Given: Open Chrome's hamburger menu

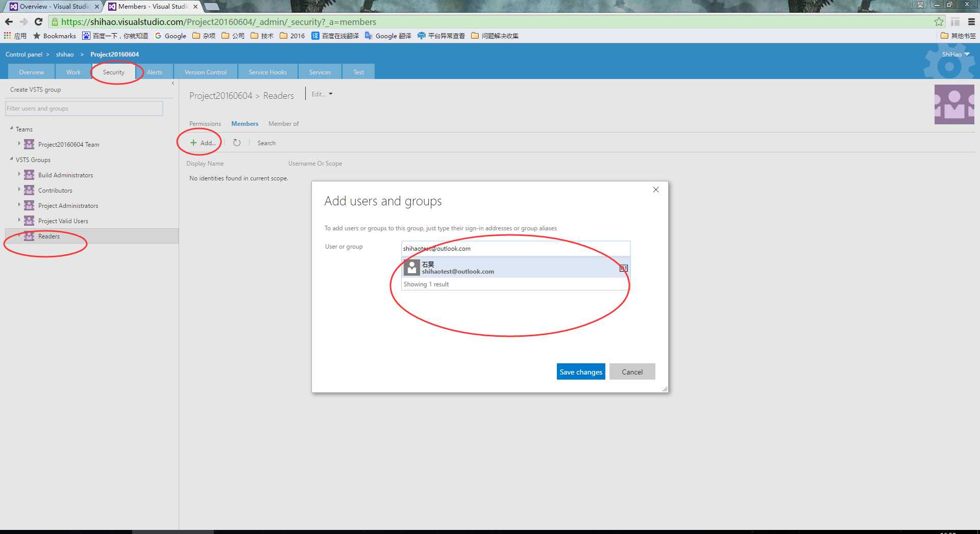Looking at the screenshot, I should 971,22.
